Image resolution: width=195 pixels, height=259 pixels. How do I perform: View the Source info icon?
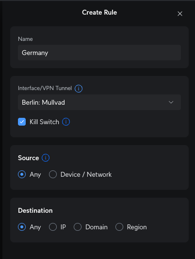46,158
